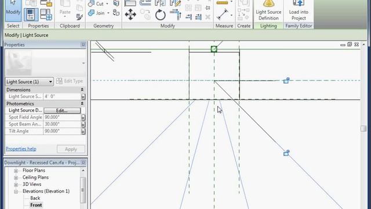Click the Edit Type button
The height and width of the screenshot is (209, 371).
point(70,81)
